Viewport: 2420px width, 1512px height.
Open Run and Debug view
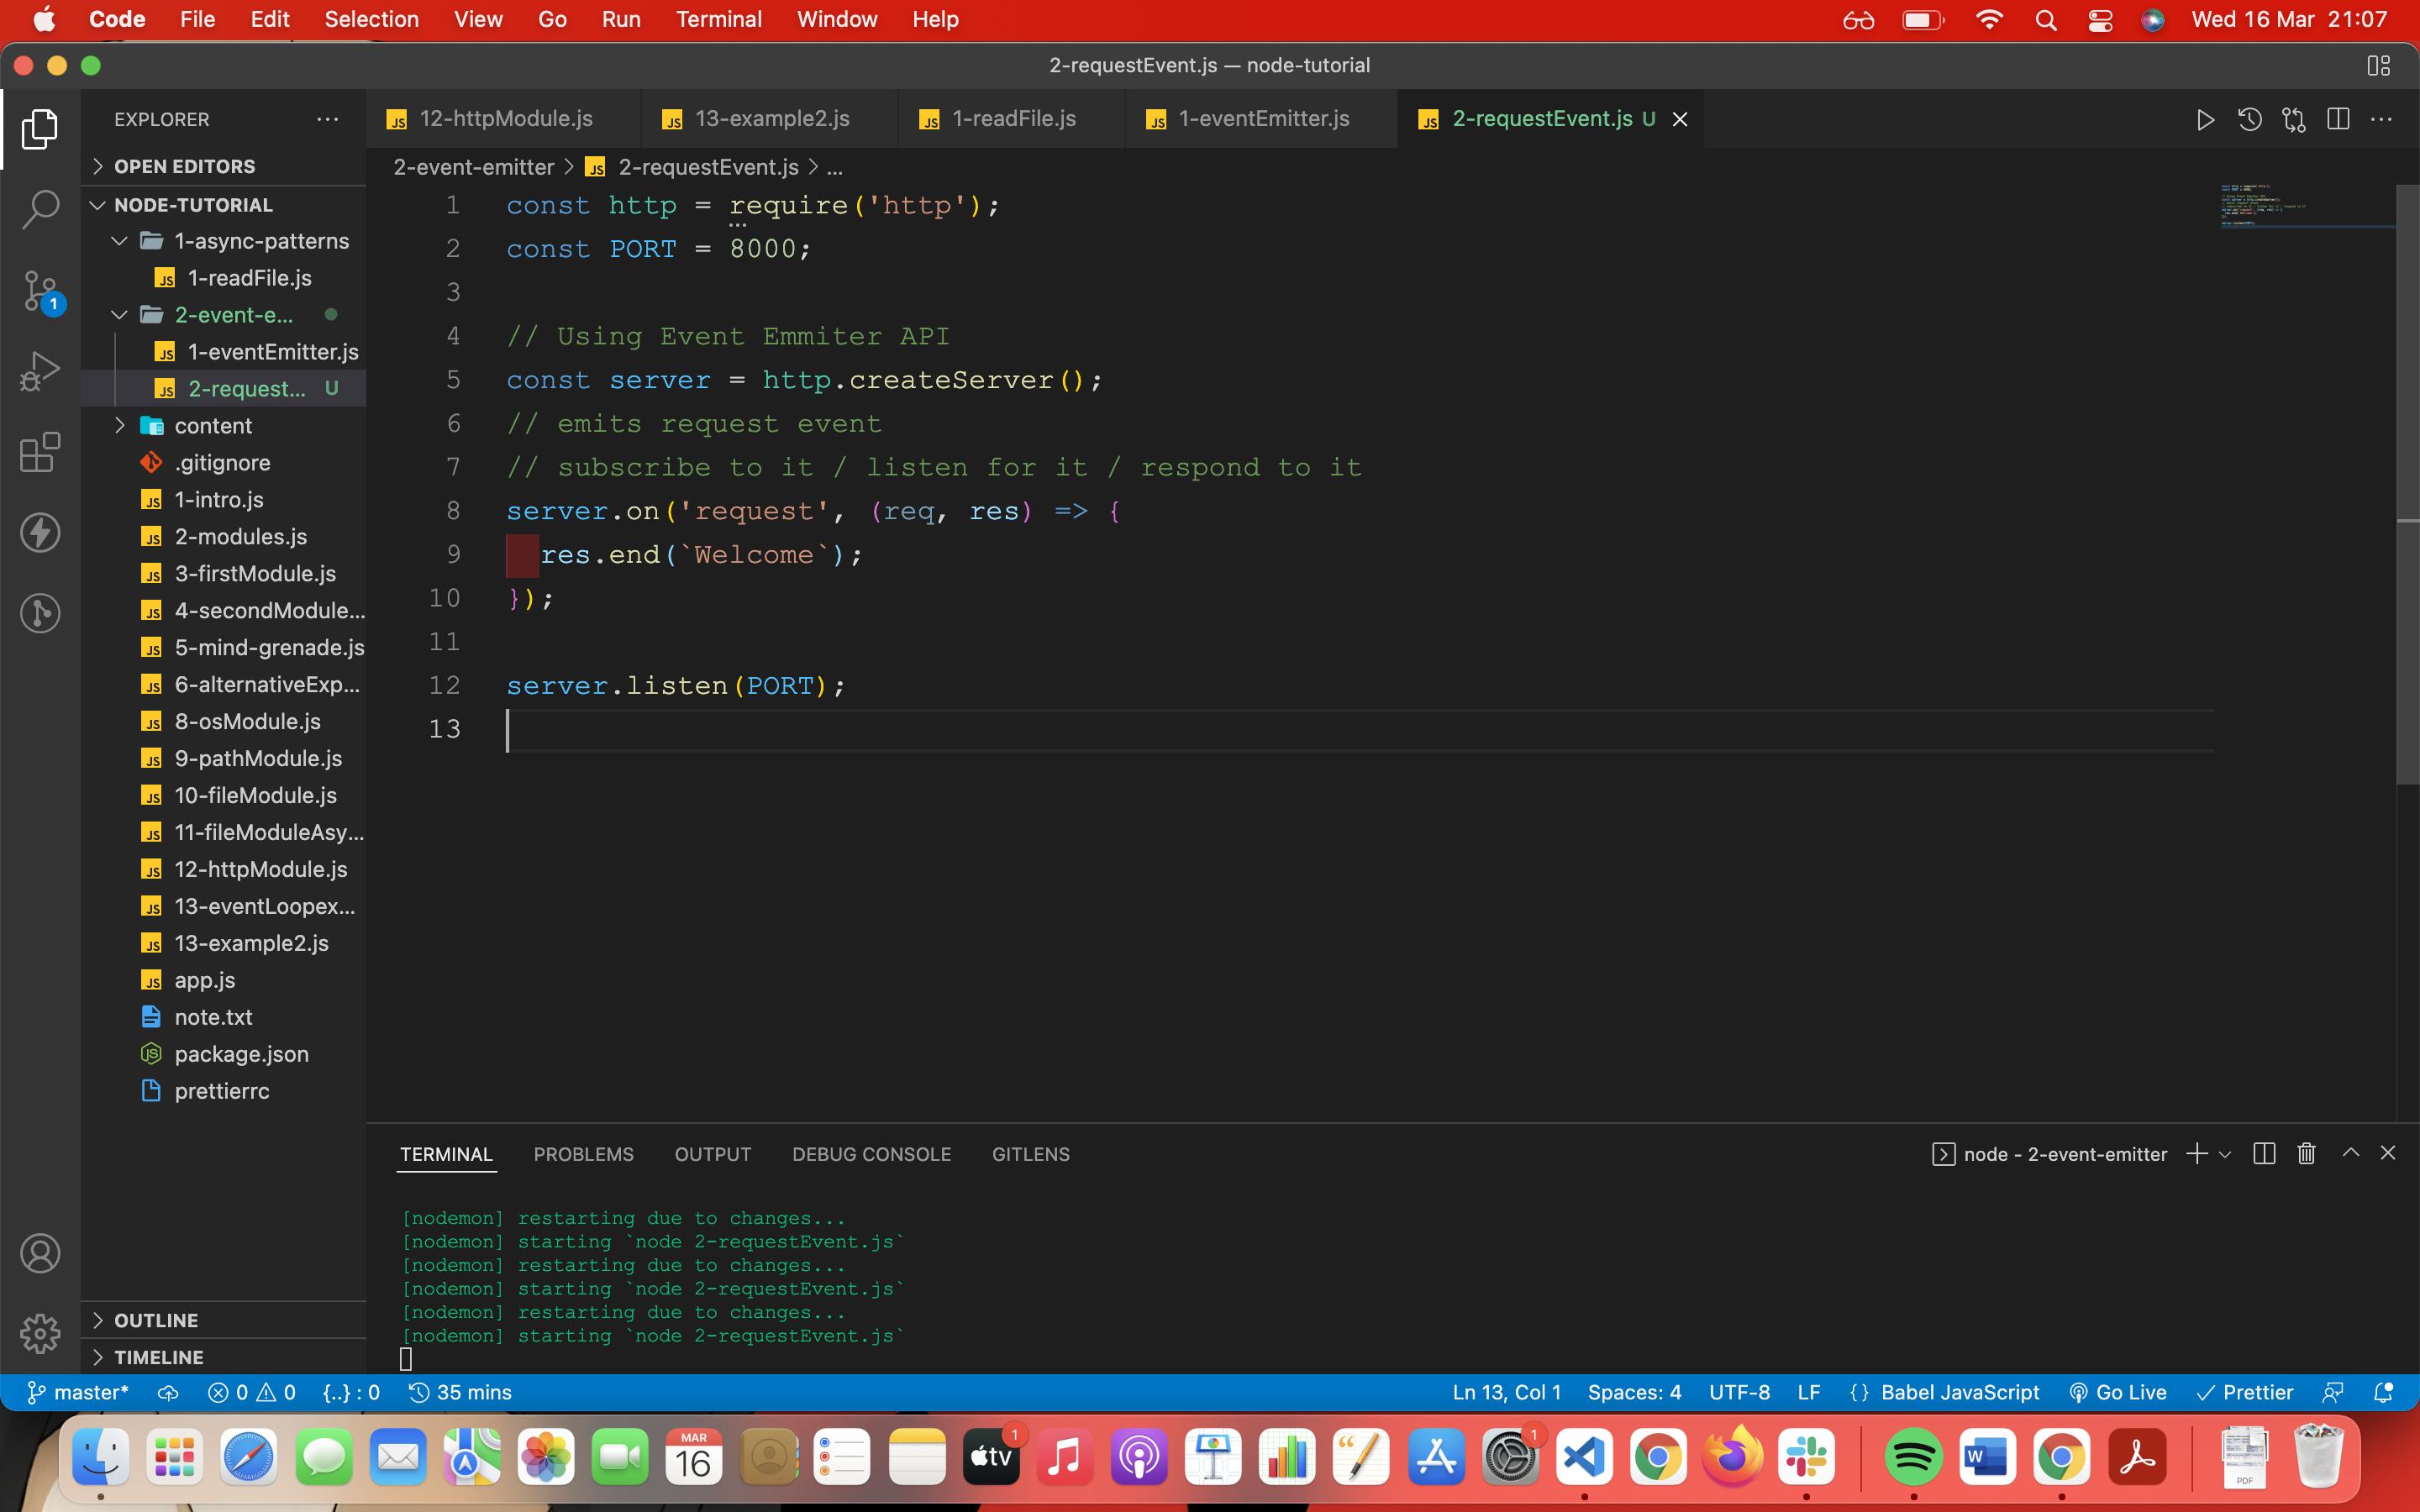[x=40, y=371]
